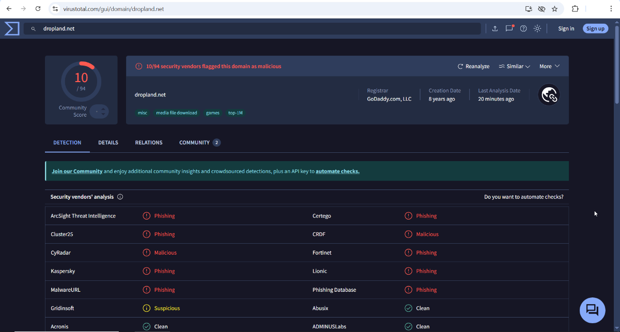Click browser back arrow

[x=9, y=9]
